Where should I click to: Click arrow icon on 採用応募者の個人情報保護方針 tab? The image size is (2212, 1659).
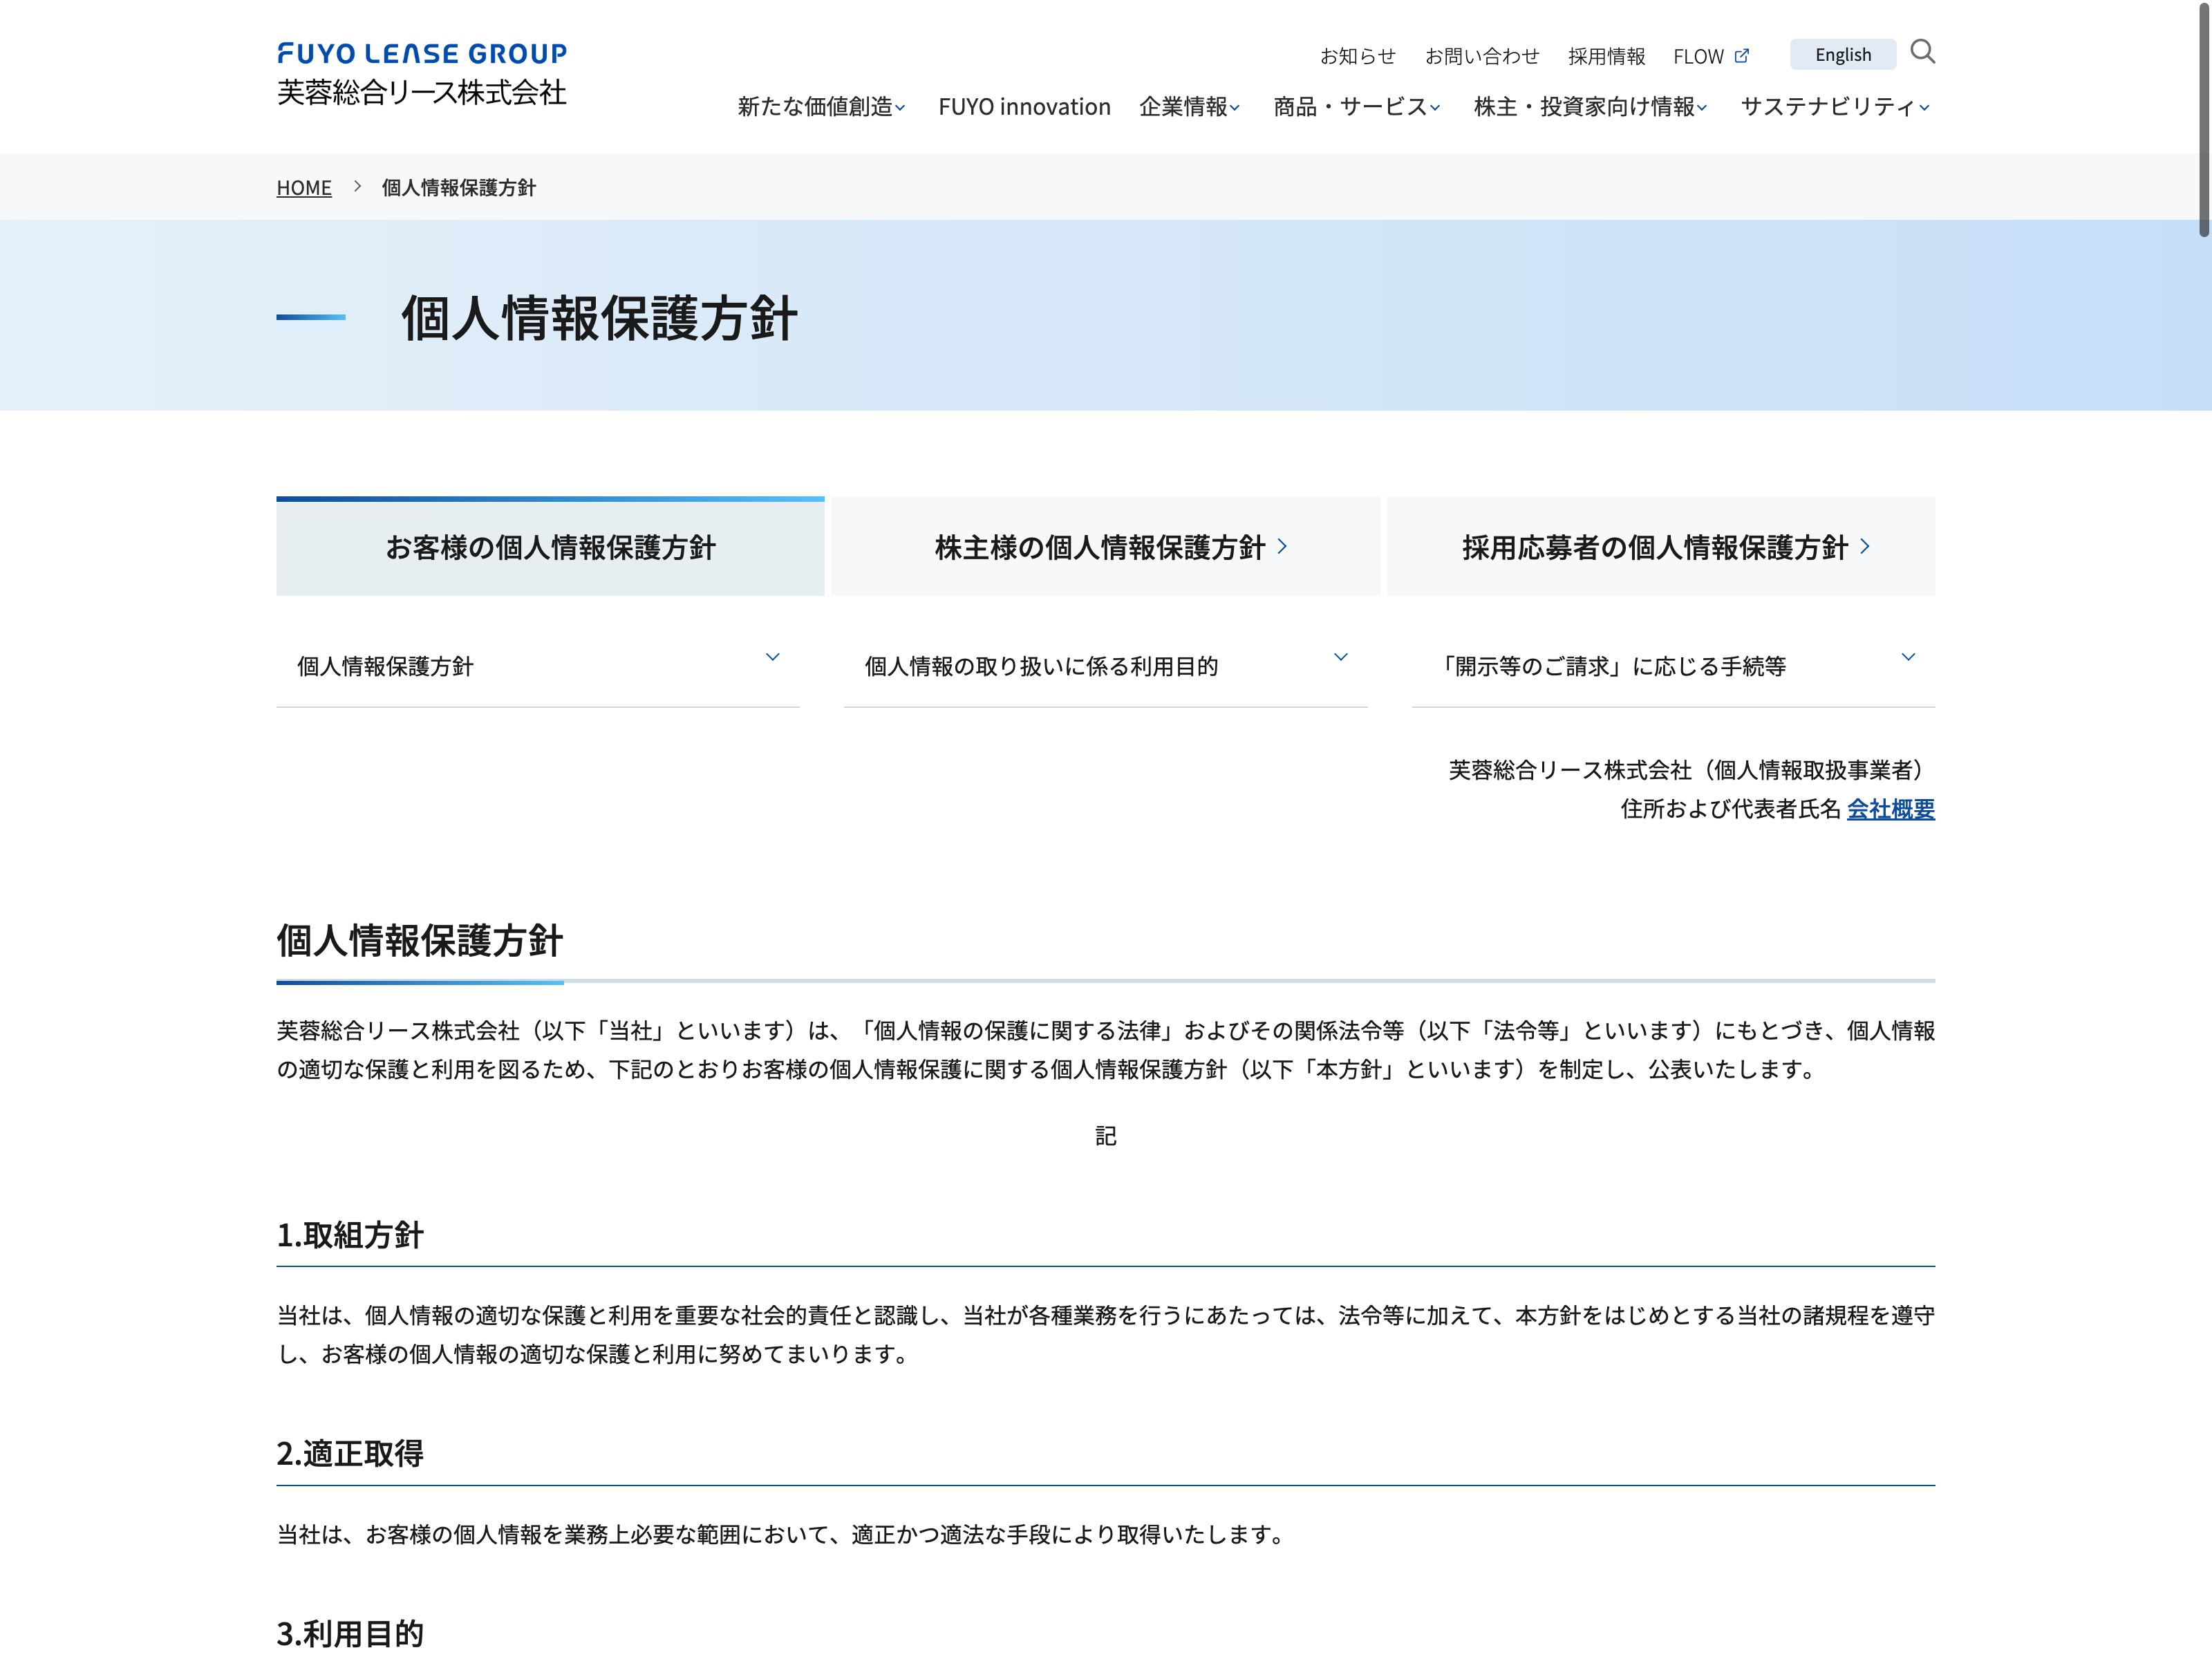pyautogui.click(x=1864, y=547)
